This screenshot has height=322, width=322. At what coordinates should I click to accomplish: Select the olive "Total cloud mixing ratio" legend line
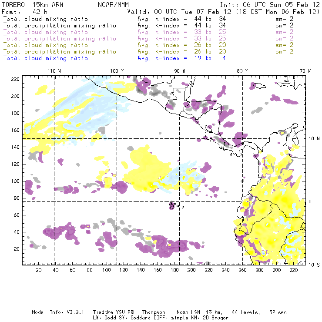pyautogui.click(x=46, y=45)
